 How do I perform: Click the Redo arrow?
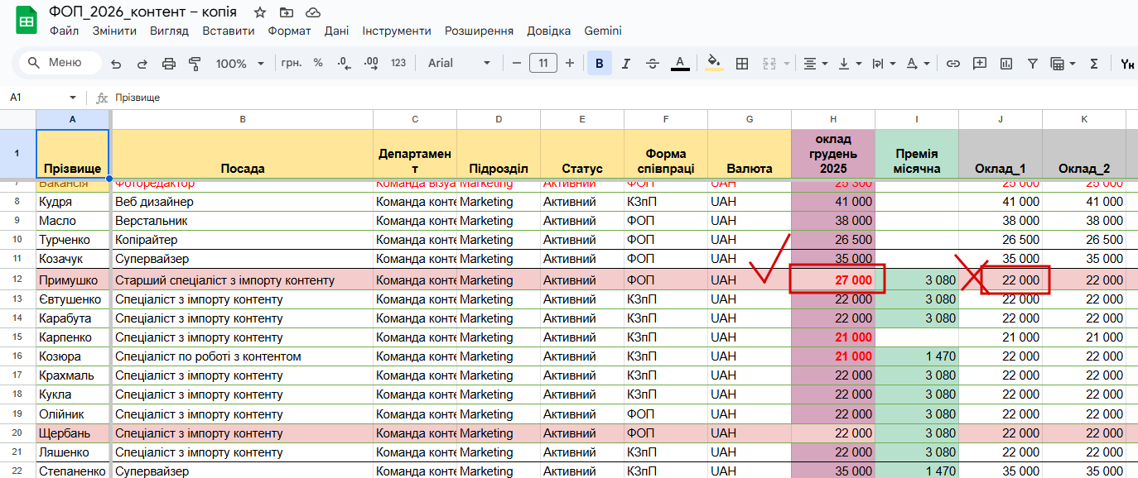pyautogui.click(x=142, y=64)
